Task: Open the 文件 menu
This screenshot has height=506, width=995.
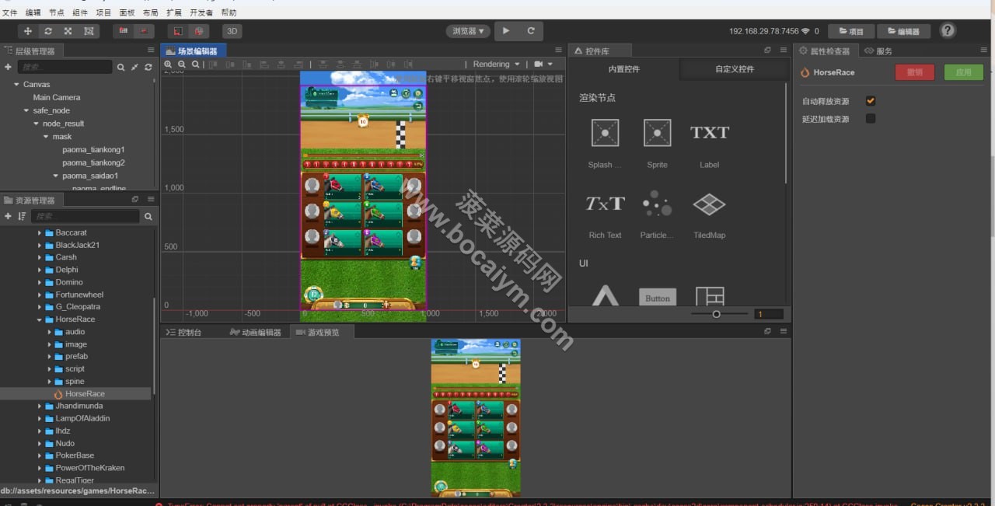Action: point(9,12)
